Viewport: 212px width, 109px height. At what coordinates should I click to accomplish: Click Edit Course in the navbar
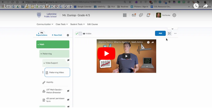92,24
